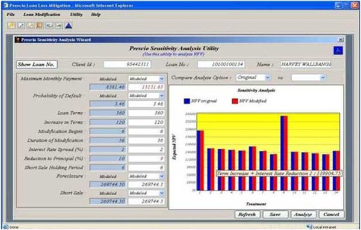
Task: Open the Compare Analyze Option Original dropdown
Action: tap(253, 77)
